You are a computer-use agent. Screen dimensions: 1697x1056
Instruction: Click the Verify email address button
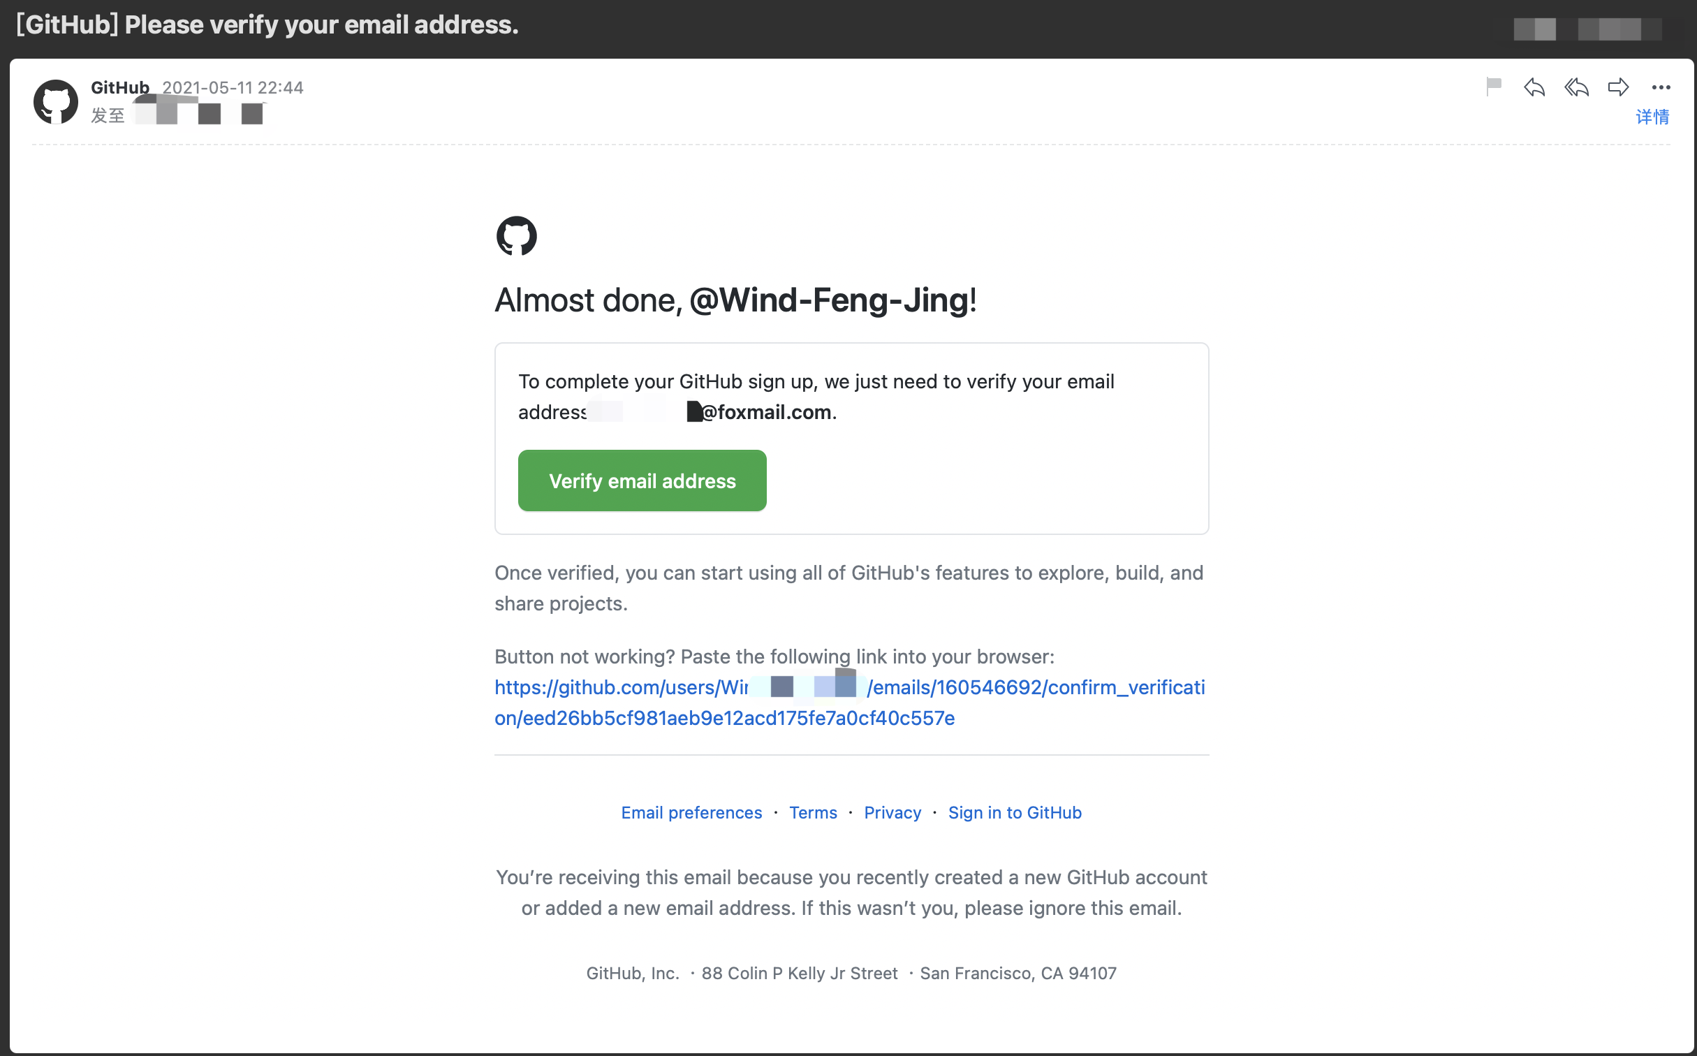point(642,481)
